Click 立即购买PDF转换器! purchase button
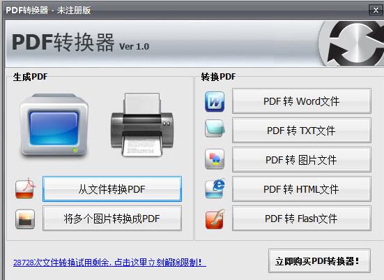 click(319, 261)
